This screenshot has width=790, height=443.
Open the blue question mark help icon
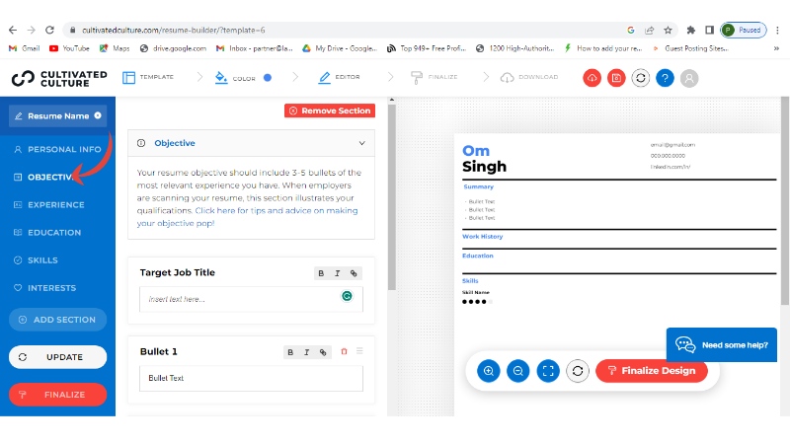click(665, 77)
